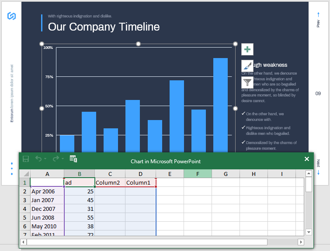
Task: Click the chart's top-middle resize handle
Action: [138, 44]
